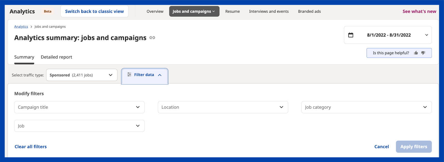Screen dimensions: 444x162
Task: Open the Branded ads section
Action: [309, 11]
